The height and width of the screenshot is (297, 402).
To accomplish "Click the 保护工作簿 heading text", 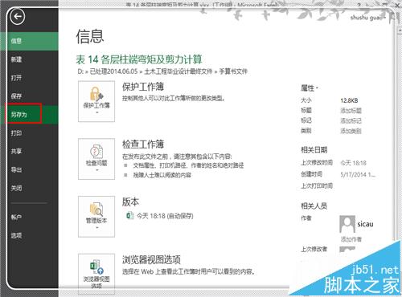I will 143,87.
